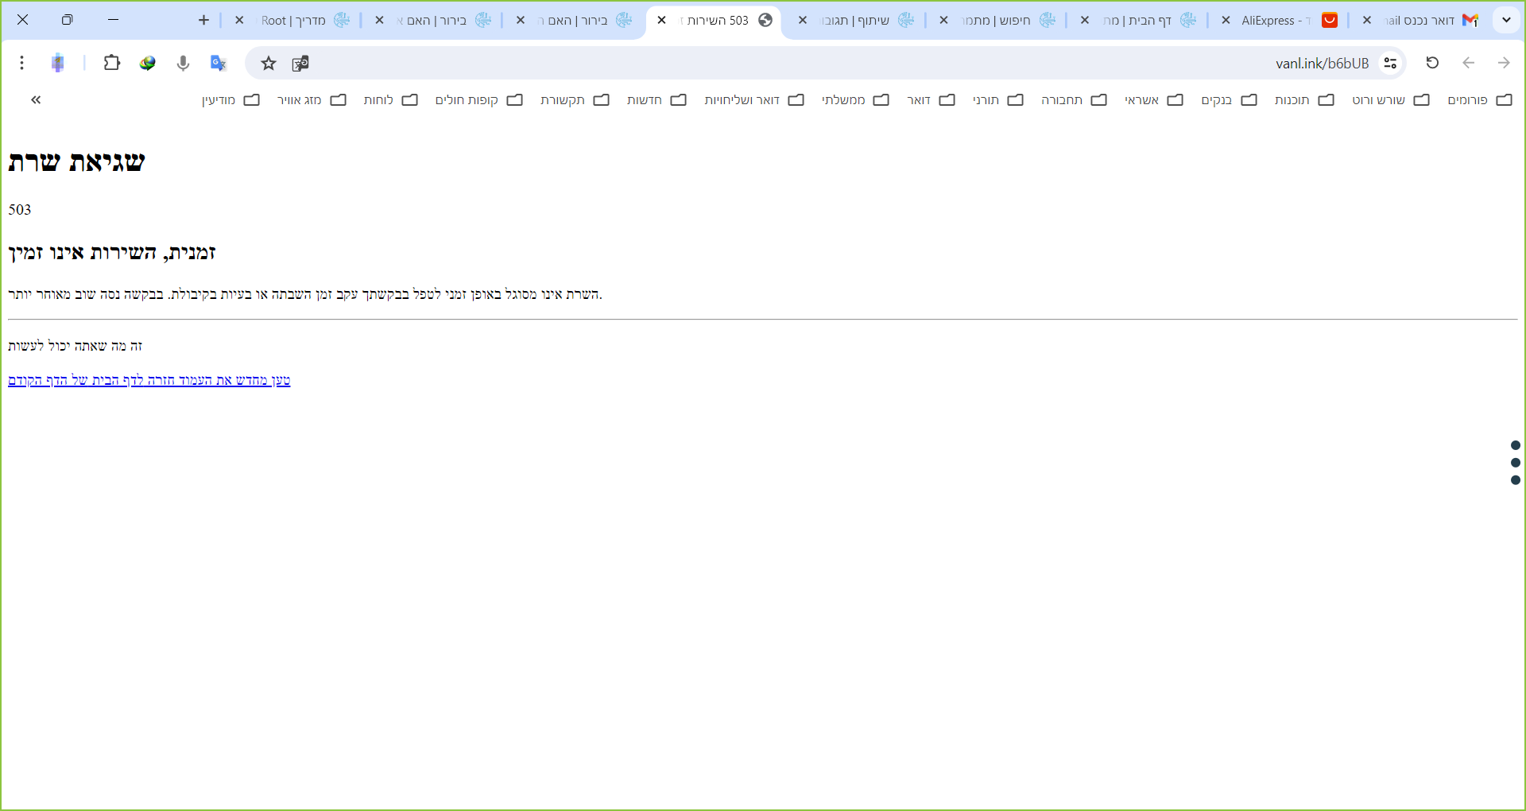Close the '503 השירות' tab
Image resolution: width=1526 pixels, height=811 pixels.
click(x=661, y=21)
